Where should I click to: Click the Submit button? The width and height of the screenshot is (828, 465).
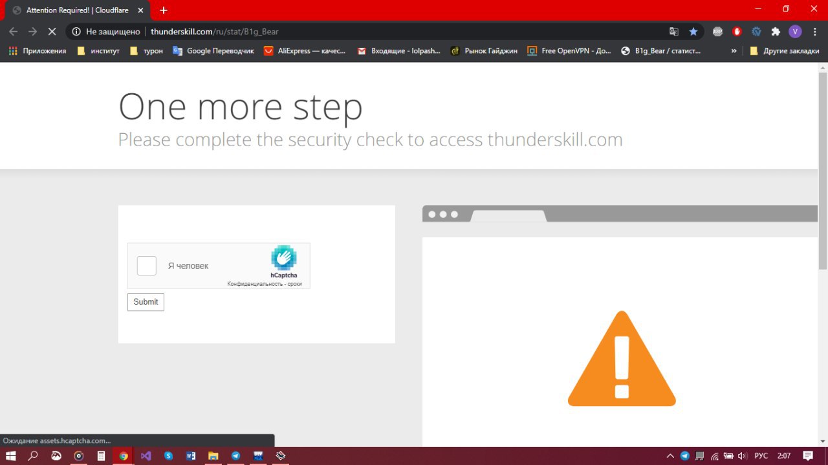pyautogui.click(x=146, y=302)
